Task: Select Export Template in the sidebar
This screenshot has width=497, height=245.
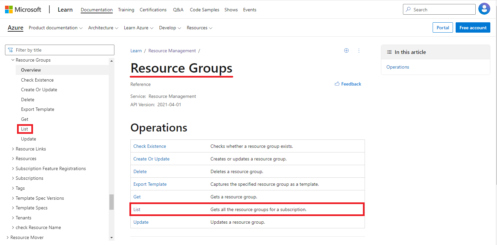Action: coord(37,109)
